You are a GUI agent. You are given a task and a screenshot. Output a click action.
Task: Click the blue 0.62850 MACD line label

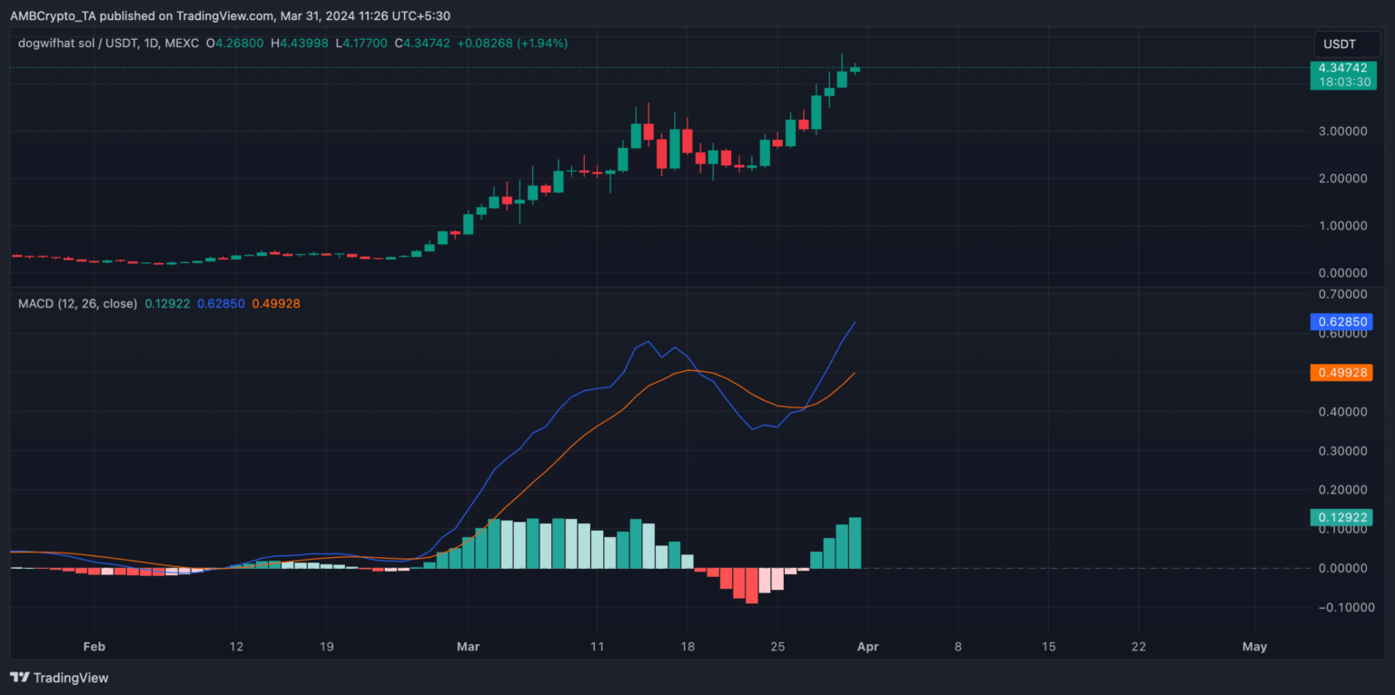tap(1340, 321)
